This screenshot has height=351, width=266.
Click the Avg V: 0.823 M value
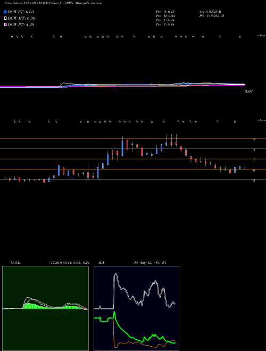pyautogui.click(x=210, y=11)
